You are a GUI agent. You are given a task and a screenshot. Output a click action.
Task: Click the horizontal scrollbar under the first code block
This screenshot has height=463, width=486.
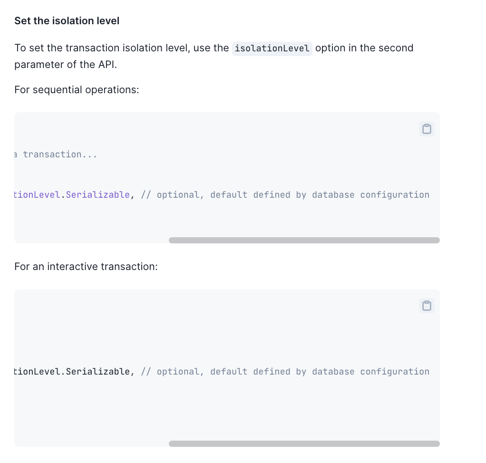tap(304, 240)
